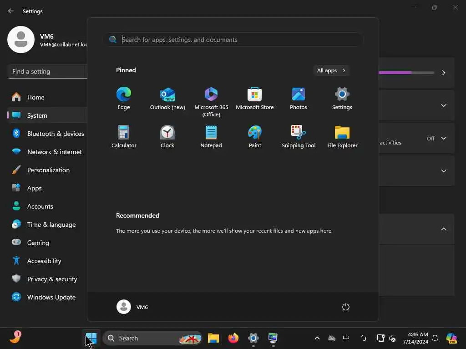Open Edge from pinned apps
Image resolution: width=466 pixels, height=349 pixels.
(124, 99)
